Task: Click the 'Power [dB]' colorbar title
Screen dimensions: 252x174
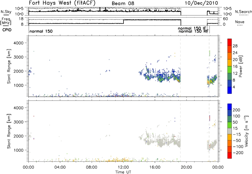Action: tap(240, 66)
